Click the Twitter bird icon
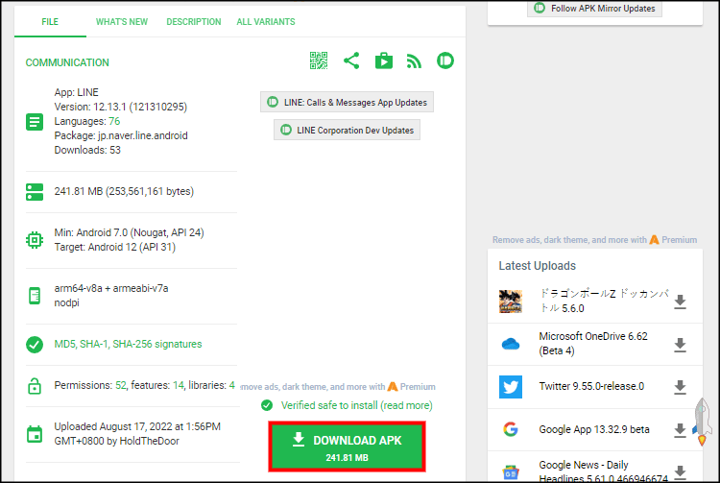Screen dimensions: 720x483 [511, 387]
